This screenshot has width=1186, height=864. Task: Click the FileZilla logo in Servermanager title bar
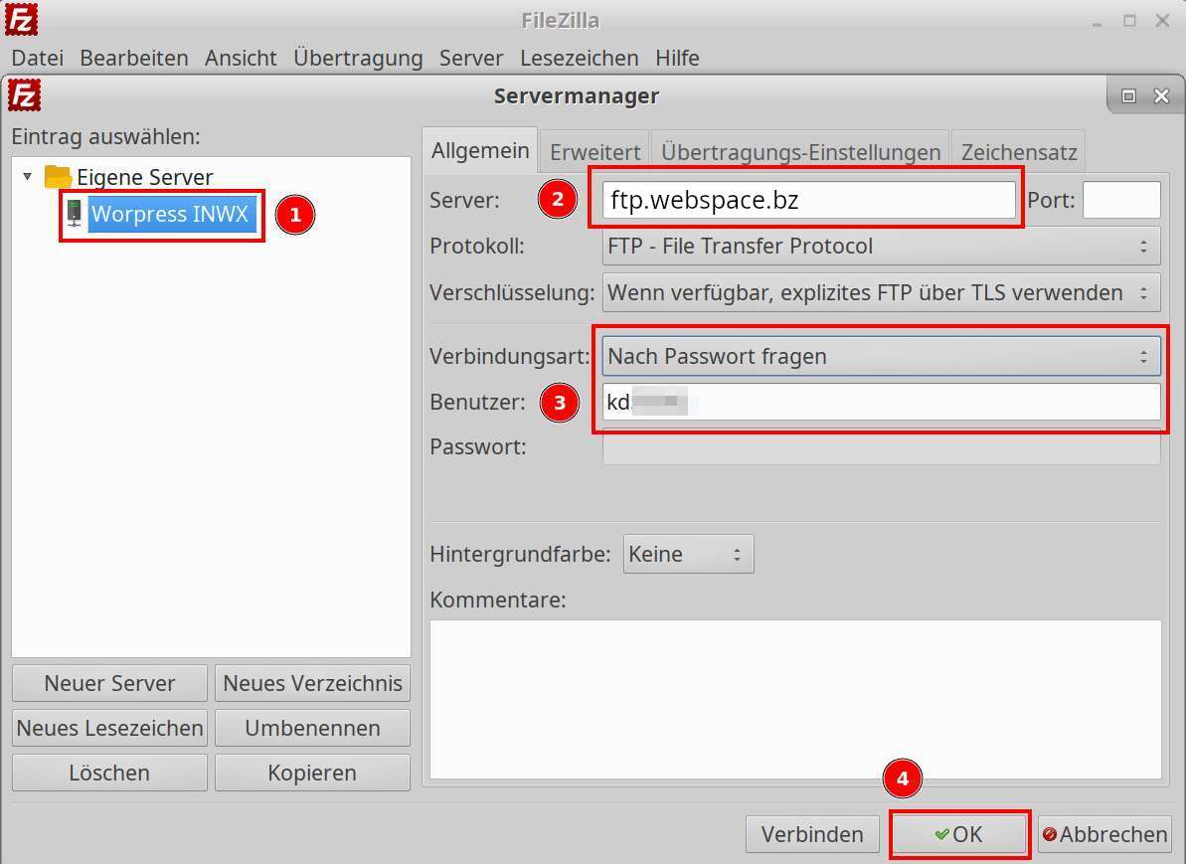(x=24, y=96)
